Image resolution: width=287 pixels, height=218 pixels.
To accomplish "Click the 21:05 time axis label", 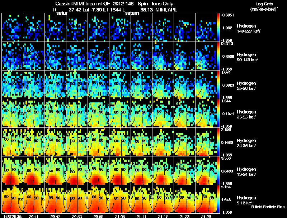I will [120, 216].
